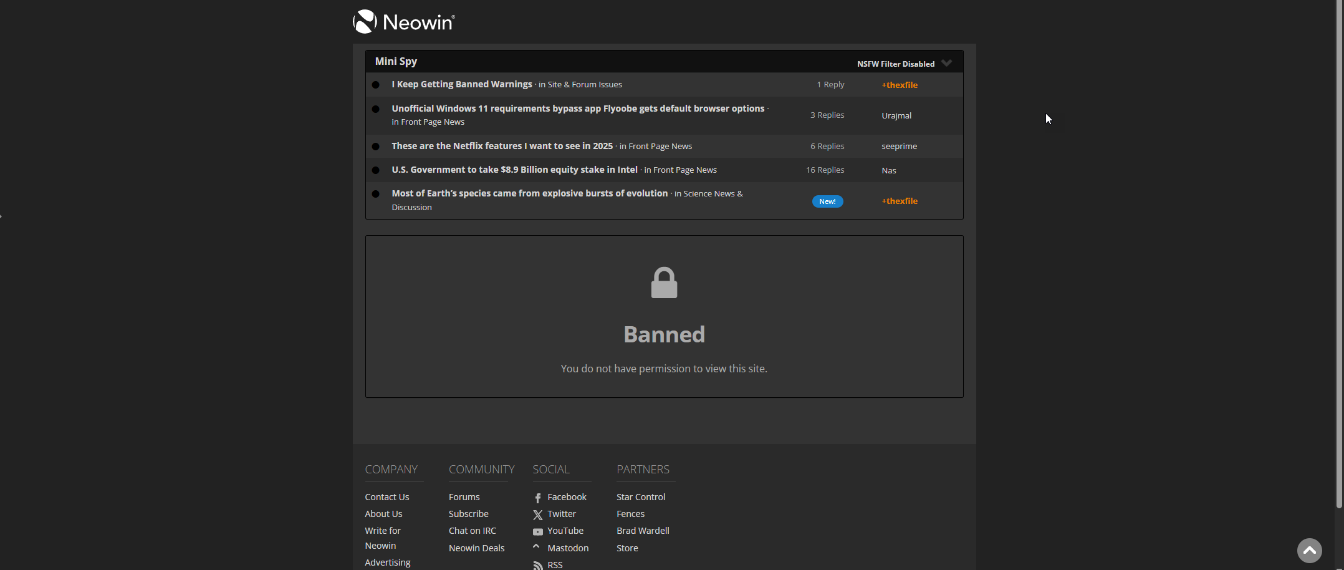The image size is (1344, 570).
Task: Open the Store partner link
Action: pos(627,548)
